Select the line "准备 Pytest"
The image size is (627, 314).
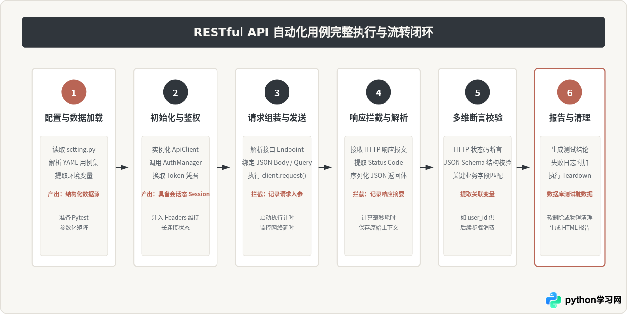[74, 218]
